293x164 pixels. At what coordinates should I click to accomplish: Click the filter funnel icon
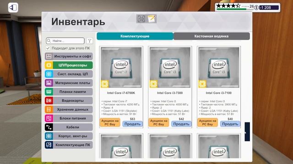(90, 41)
